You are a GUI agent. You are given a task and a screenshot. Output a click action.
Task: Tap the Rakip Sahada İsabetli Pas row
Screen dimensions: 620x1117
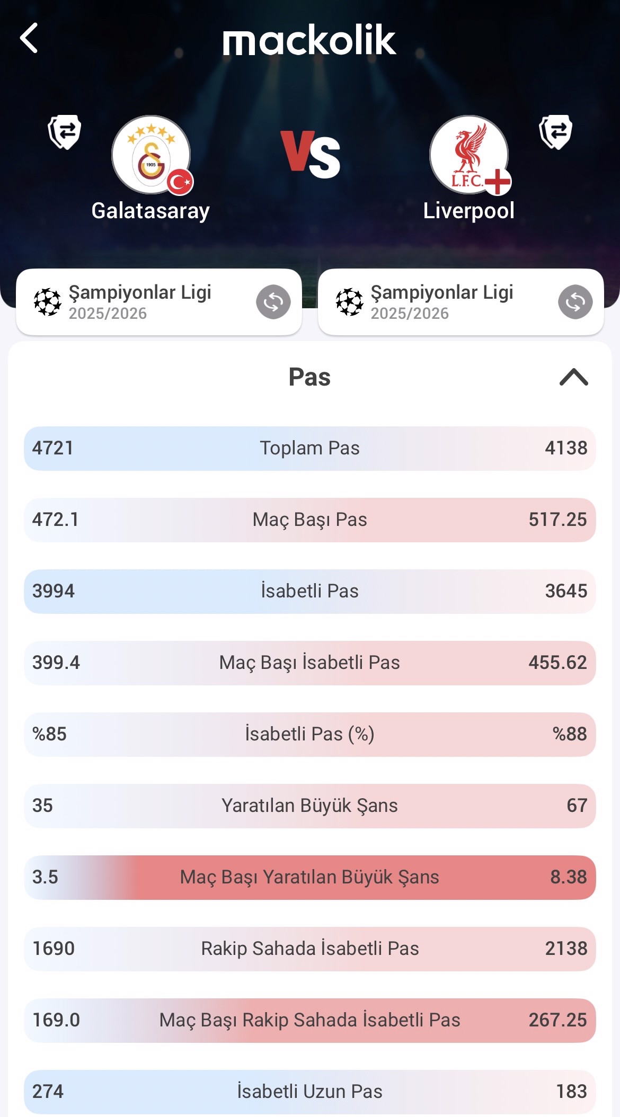[x=309, y=949]
